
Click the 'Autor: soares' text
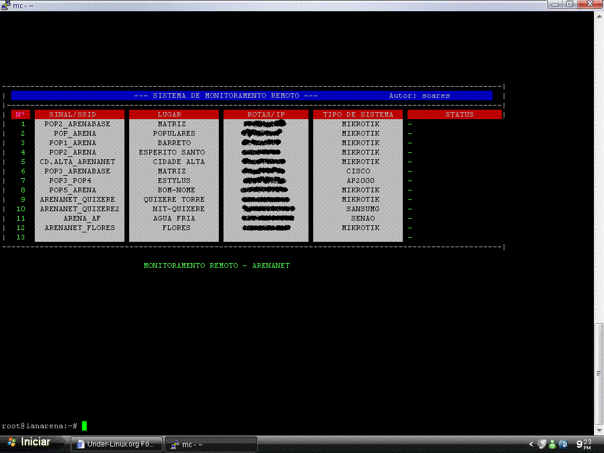[x=419, y=96]
